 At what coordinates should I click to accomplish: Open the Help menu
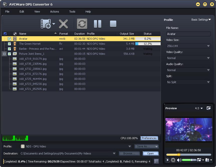(88, 12)
